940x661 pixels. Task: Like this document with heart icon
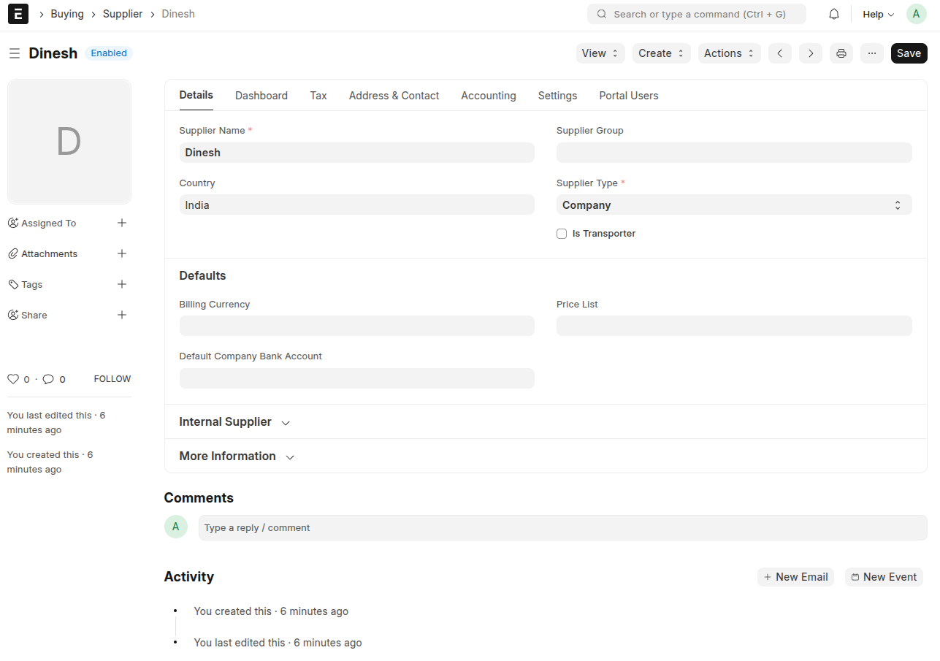[x=13, y=379]
